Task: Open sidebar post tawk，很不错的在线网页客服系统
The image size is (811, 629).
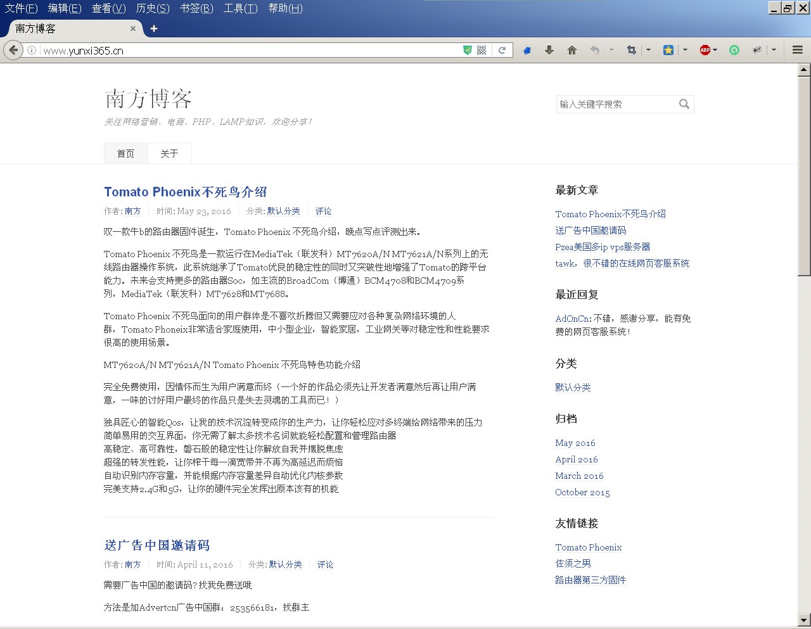Action: coord(622,264)
